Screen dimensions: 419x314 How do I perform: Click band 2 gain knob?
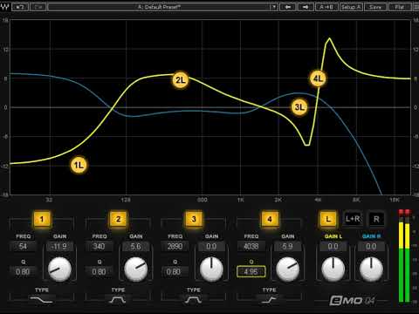(x=136, y=270)
